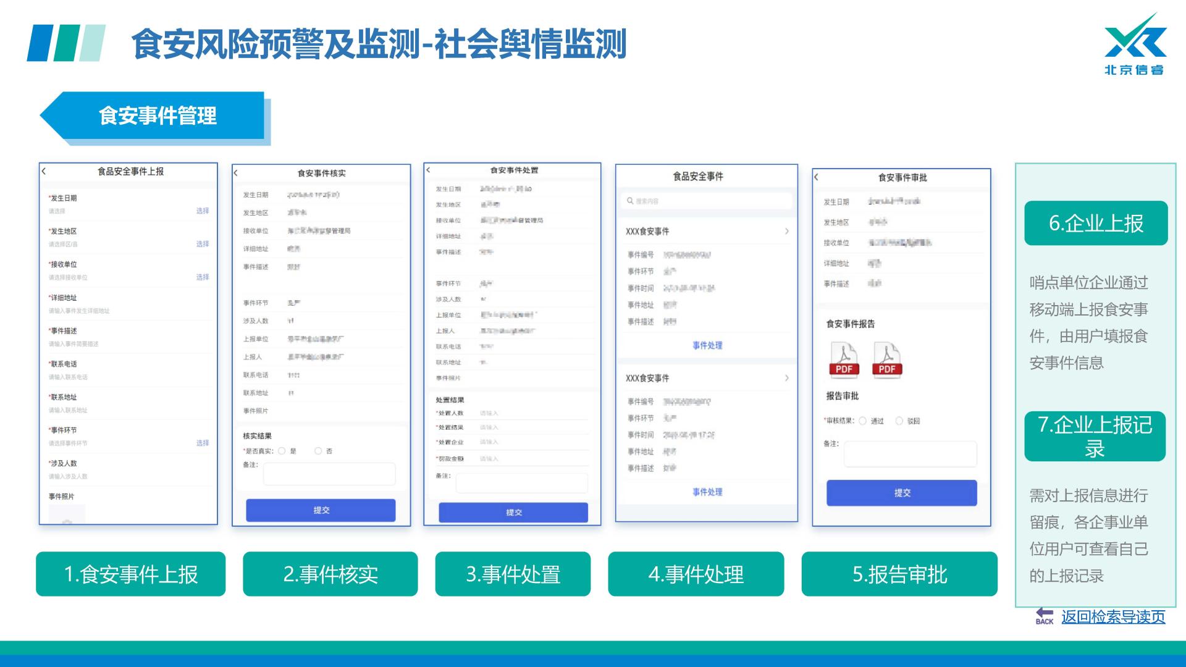
Task: Click 提交 button in 食安事件审批
Action: coord(902,493)
